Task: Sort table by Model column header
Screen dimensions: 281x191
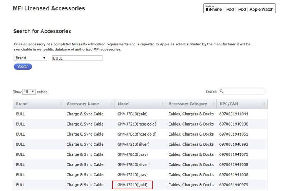Action: tap(140, 104)
